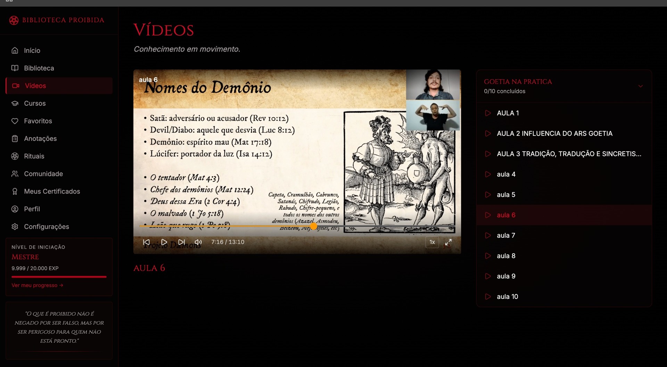Click the Ver meu progresso link
The height and width of the screenshot is (367, 667).
click(x=37, y=285)
